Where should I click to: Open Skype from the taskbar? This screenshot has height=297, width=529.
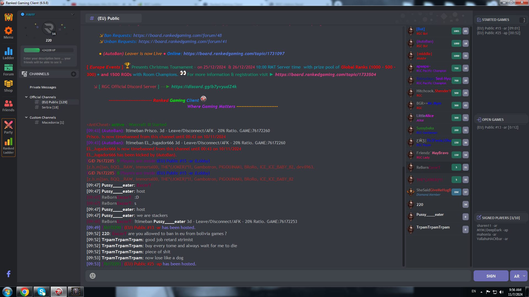[42, 292]
